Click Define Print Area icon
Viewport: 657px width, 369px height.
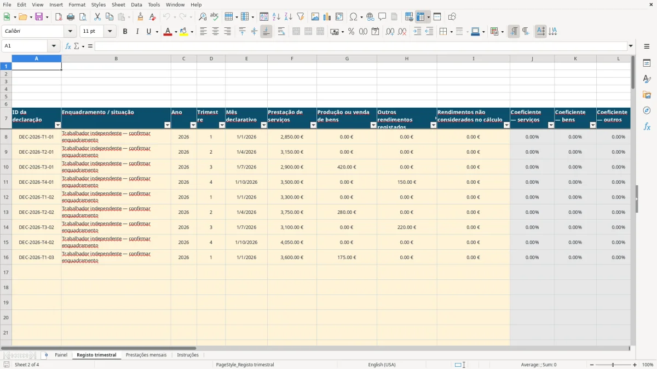click(x=409, y=17)
